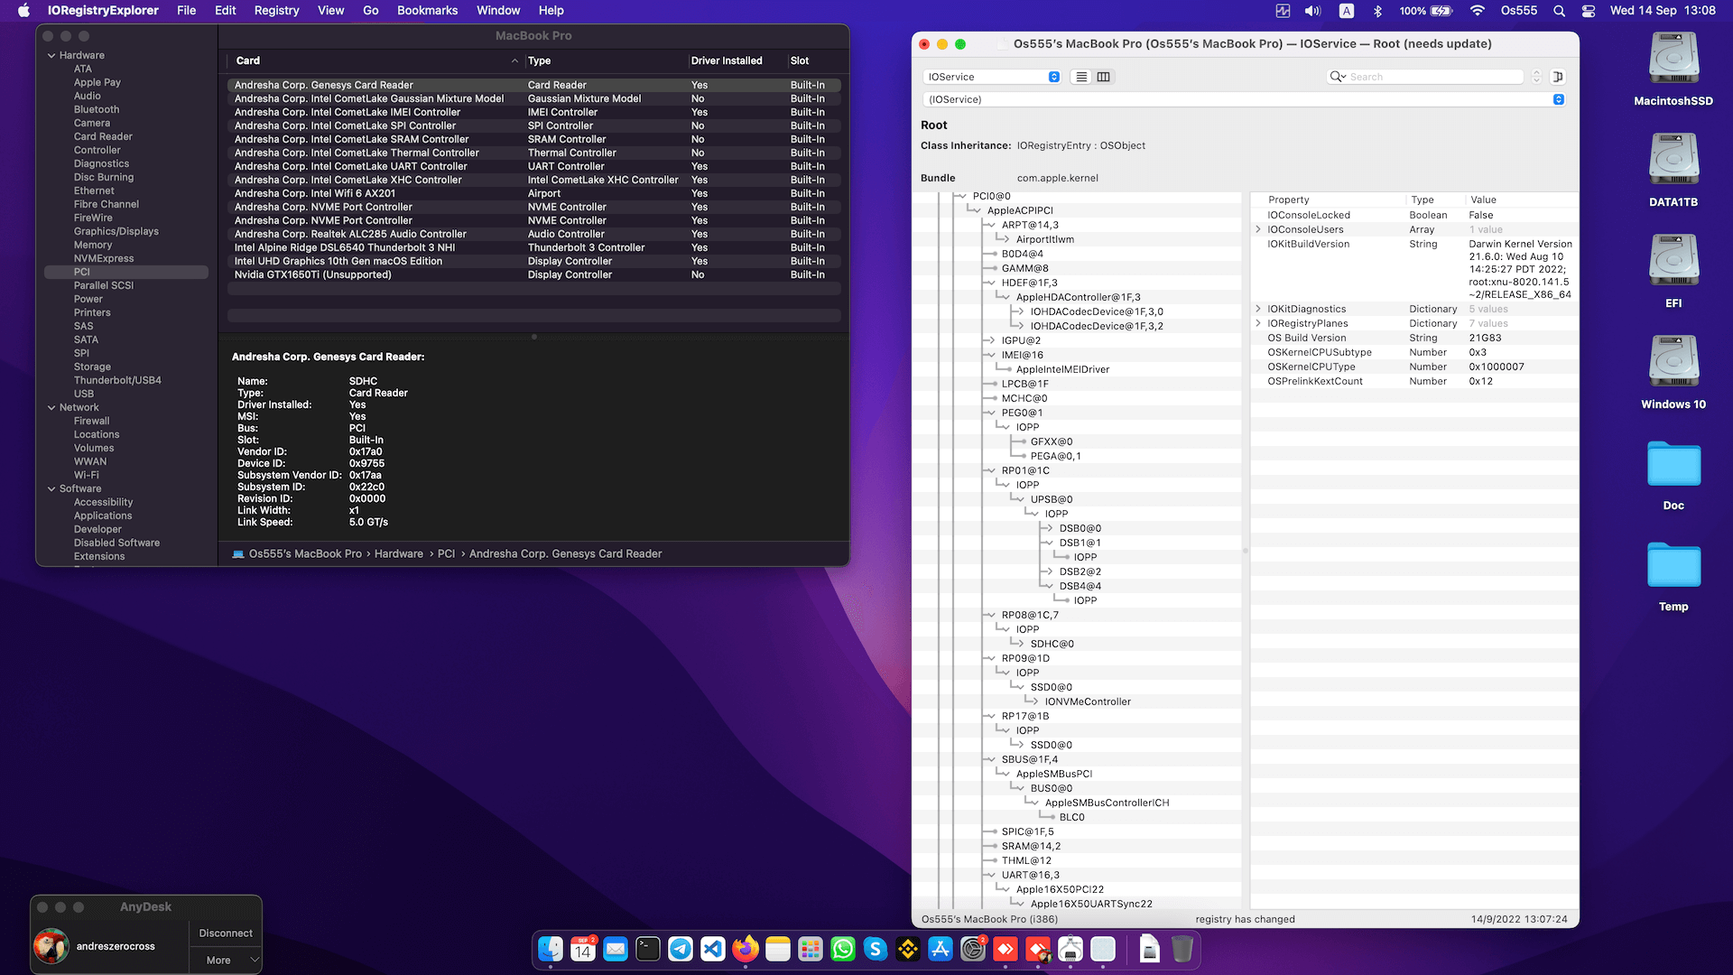
Task: Open the (IOService) class filter combo box
Action: click(x=1558, y=99)
